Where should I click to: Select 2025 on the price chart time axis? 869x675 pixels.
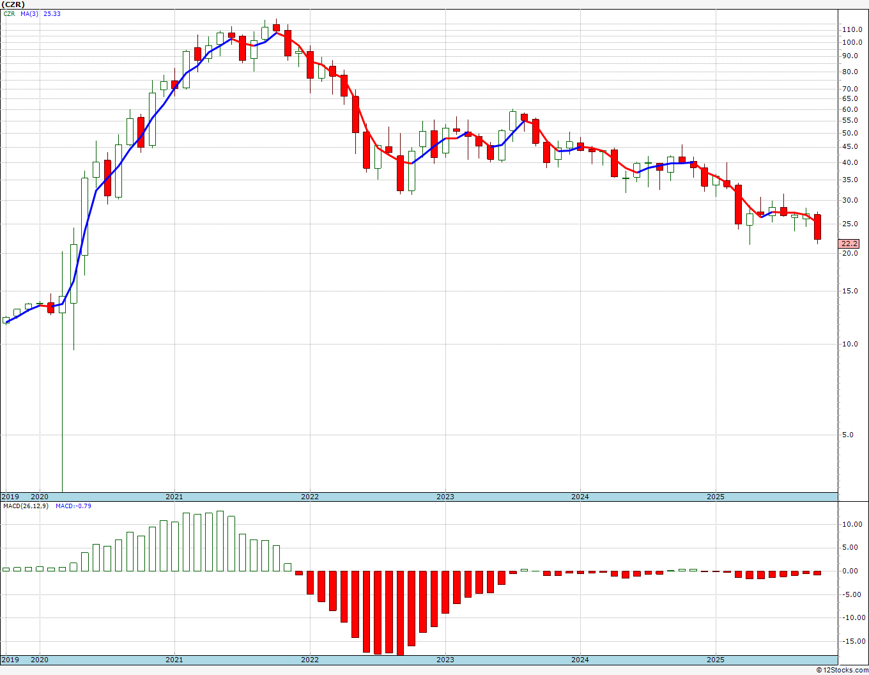point(716,497)
